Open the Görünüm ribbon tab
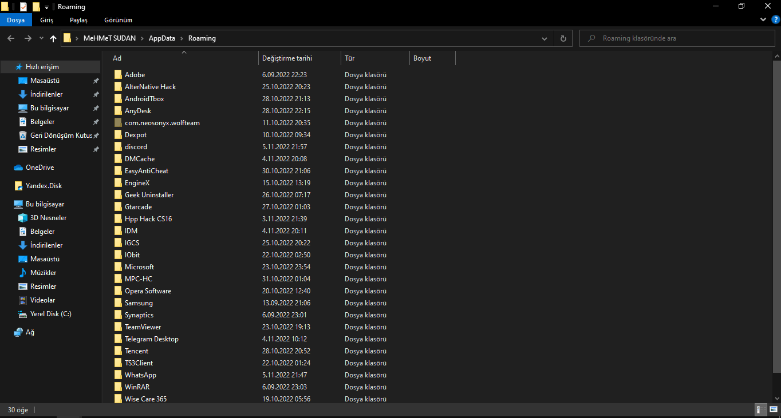This screenshot has width=781, height=418. click(119, 20)
